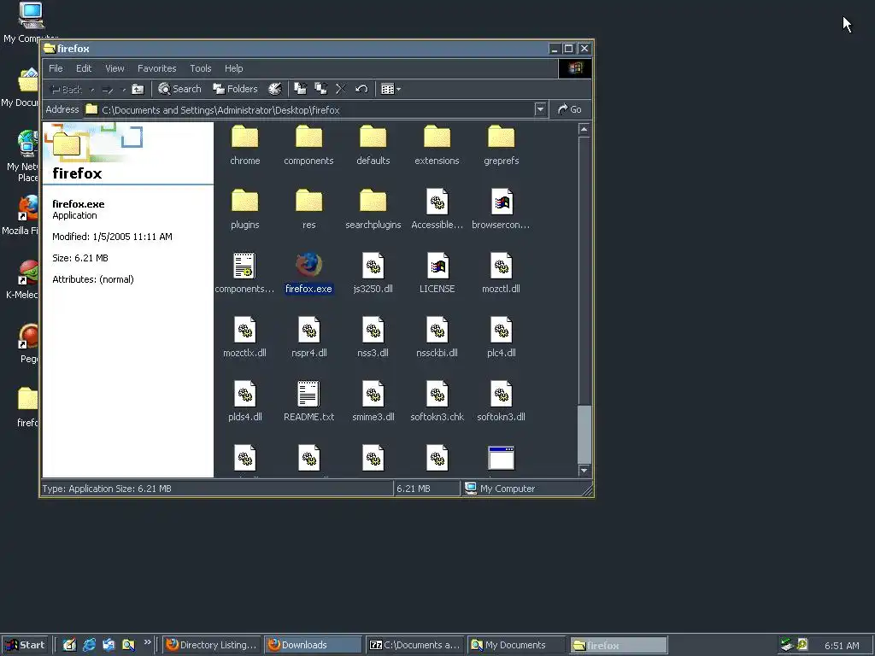Select the nssckbi.dll file
Viewport: 875px width, 656px height.
tap(437, 337)
